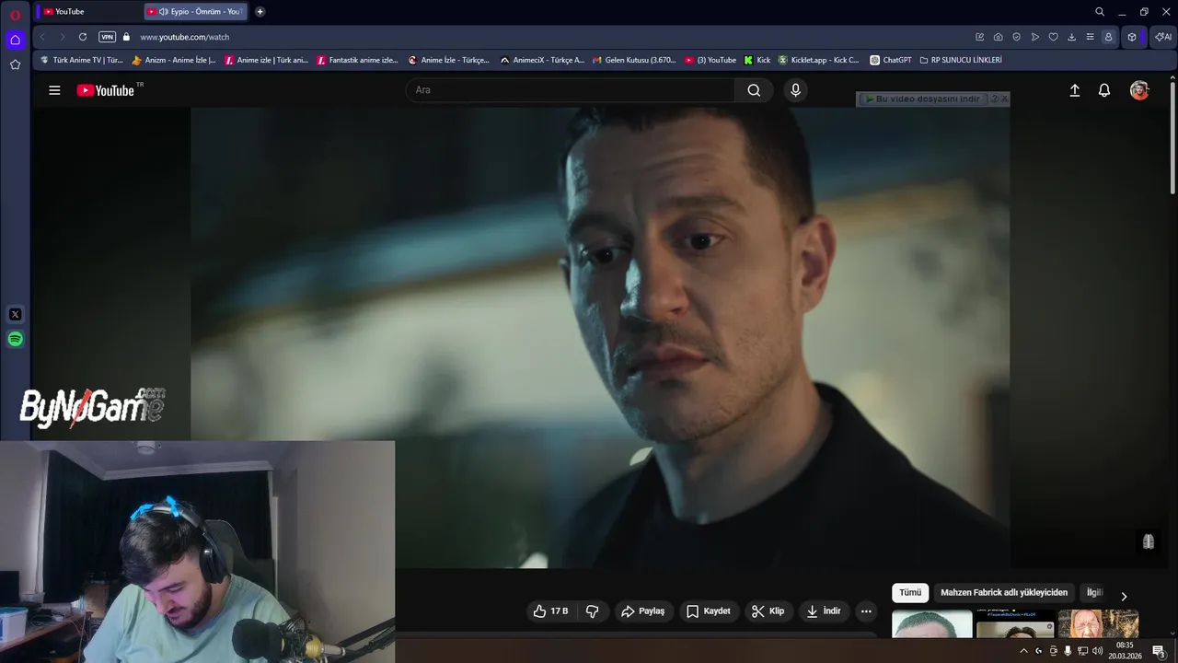Show more filter chips with right arrow
The image size is (1178, 663).
pyautogui.click(x=1124, y=595)
